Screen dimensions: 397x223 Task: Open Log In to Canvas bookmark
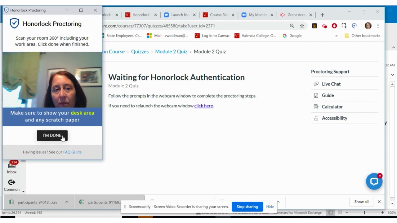tap(212, 36)
